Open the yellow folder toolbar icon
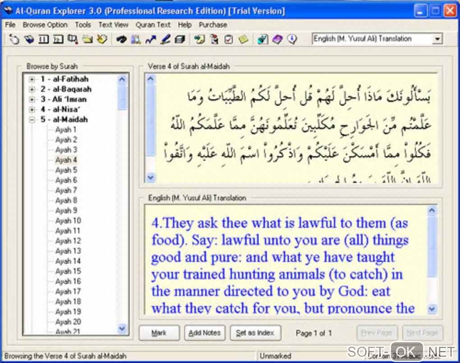 coord(87,39)
